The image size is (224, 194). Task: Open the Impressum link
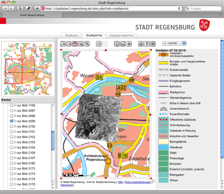tap(67, 185)
